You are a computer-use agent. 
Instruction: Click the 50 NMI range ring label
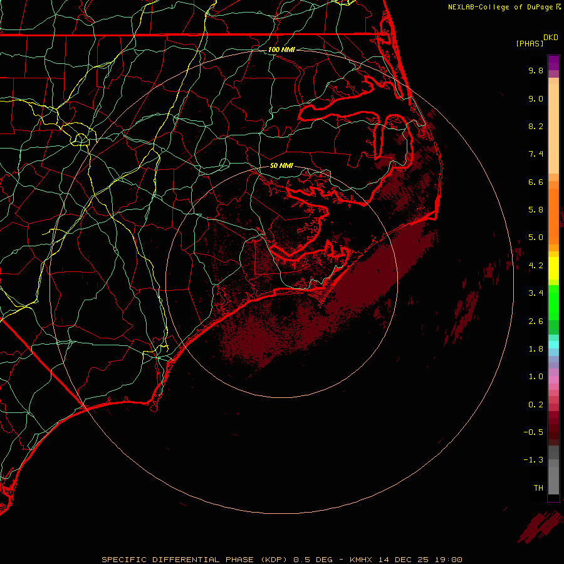pyautogui.click(x=281, y=165)
